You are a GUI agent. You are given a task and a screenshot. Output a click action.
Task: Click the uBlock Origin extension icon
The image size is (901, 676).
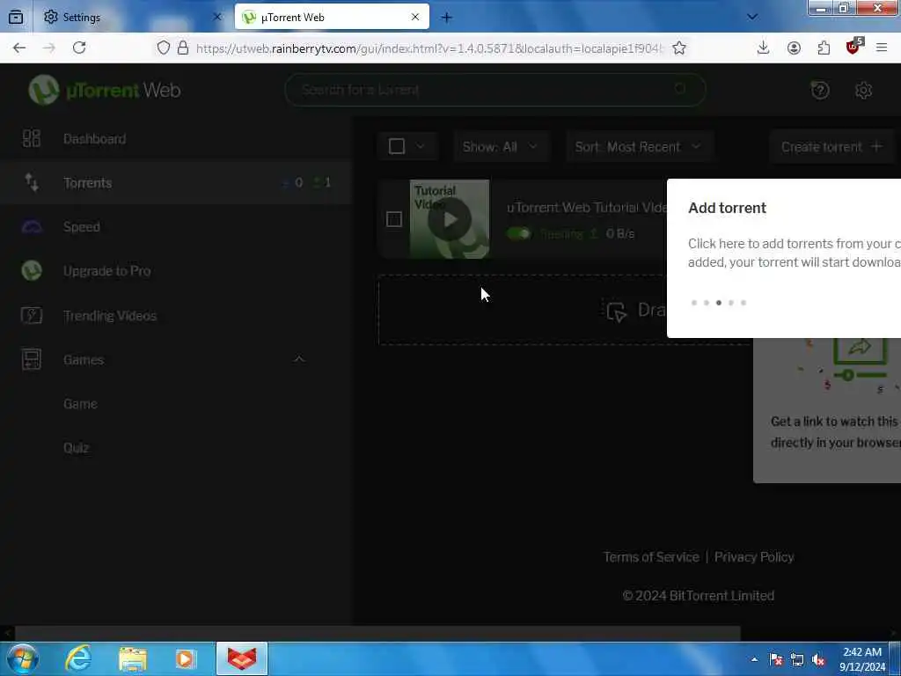pos(853,47)
